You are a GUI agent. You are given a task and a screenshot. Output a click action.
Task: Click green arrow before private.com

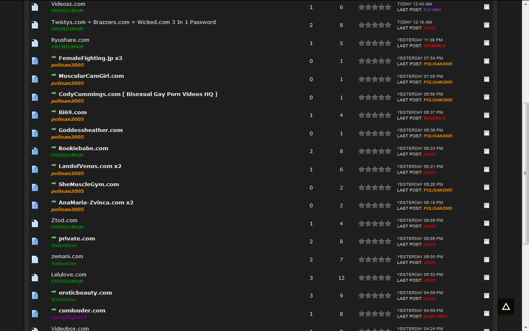[x=54, y=238]
